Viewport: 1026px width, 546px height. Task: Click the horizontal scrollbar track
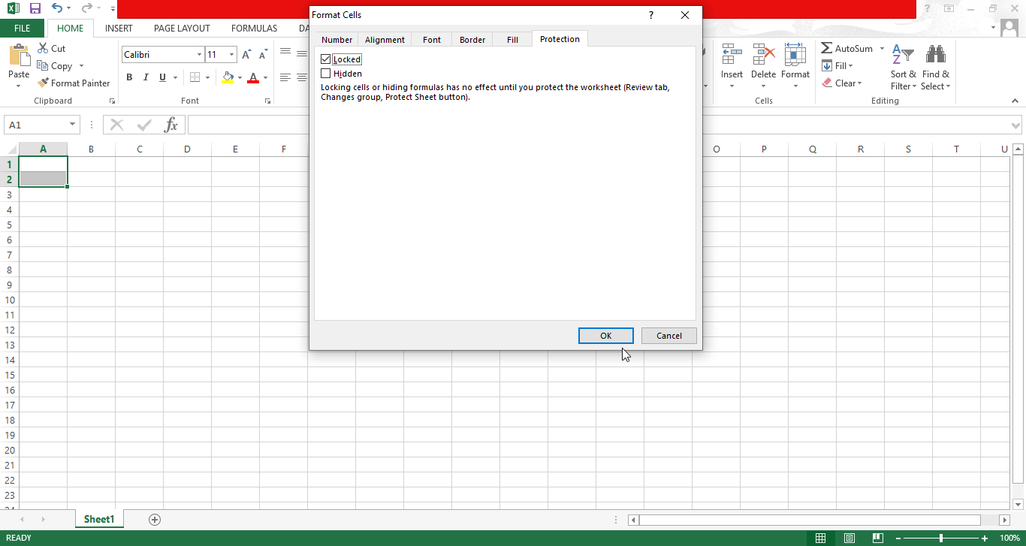click(x=810, y=520)
